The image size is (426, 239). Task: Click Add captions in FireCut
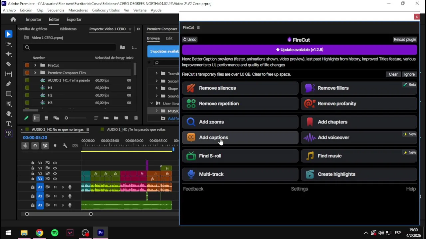240,137
